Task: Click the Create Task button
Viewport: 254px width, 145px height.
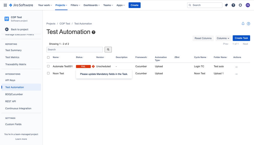Action: (241, 38)
